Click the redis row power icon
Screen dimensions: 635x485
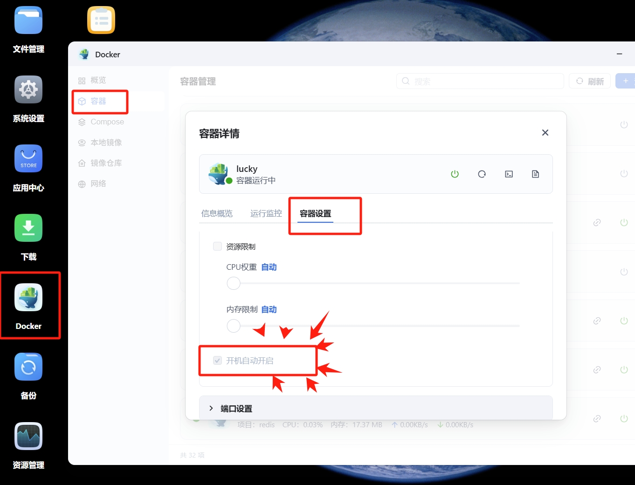624,418
